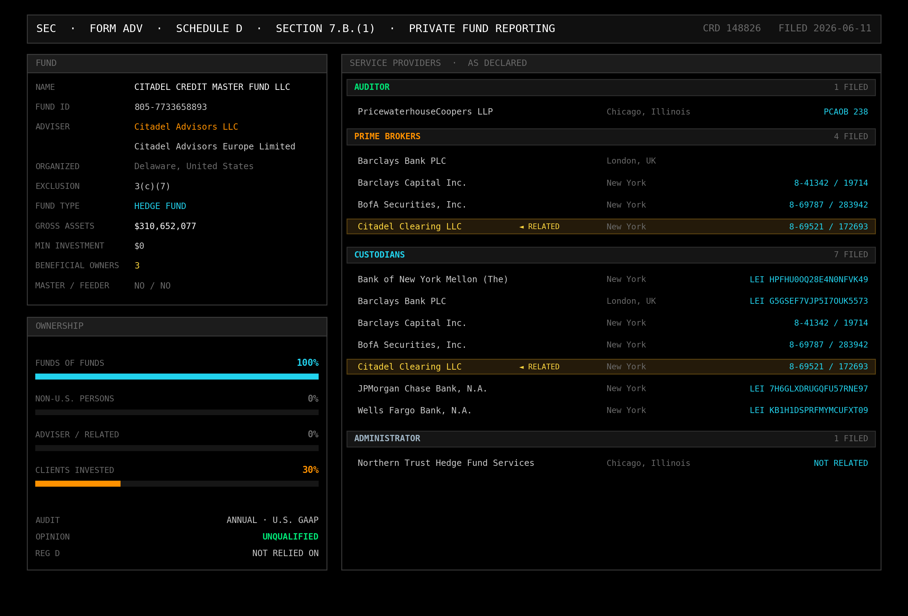Select the NO / NO master feeder value
908x616 pixels.
[152, 285]
